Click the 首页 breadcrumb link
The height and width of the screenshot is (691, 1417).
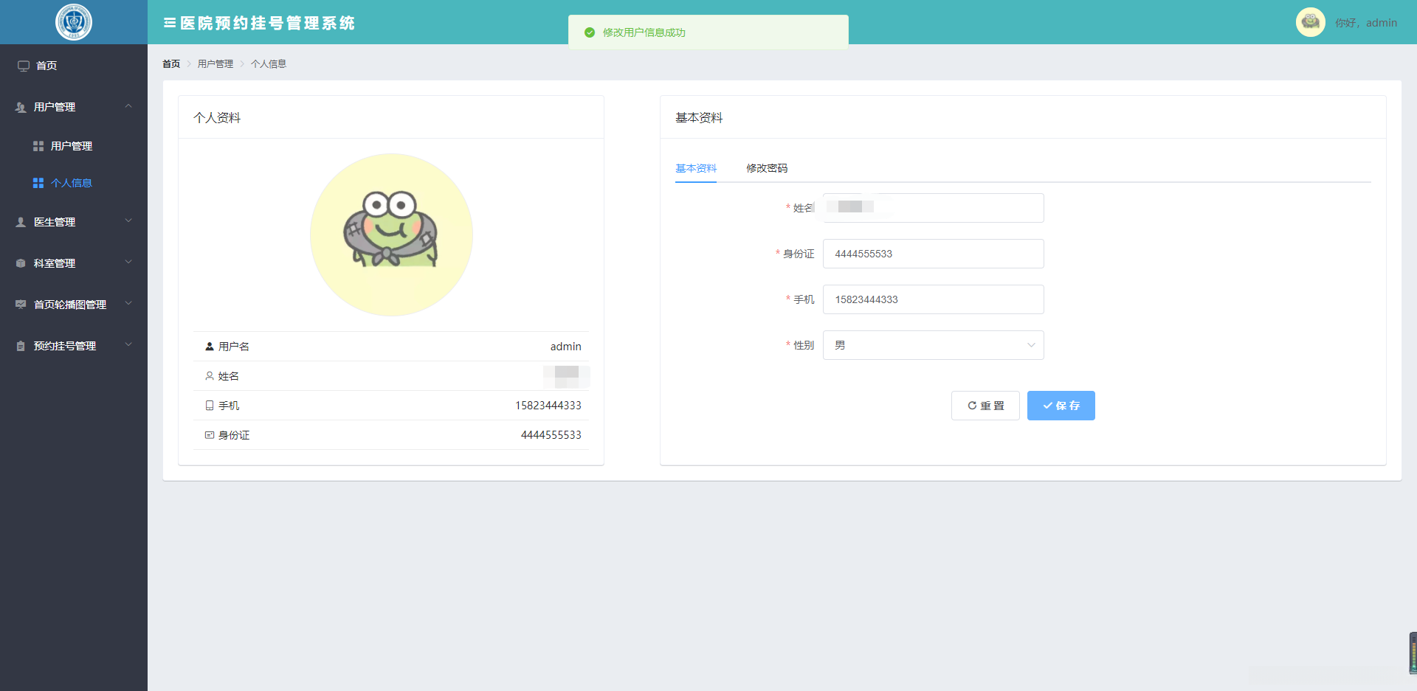pos(171,64)
